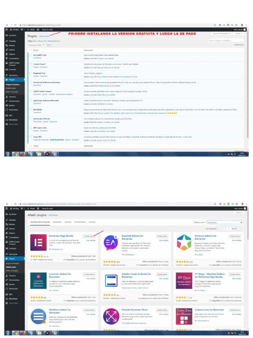Open Shortcodes brackets icon on Añadir plugins page
The height and width of the screenshot is (338, 253).
click(7, 288)
